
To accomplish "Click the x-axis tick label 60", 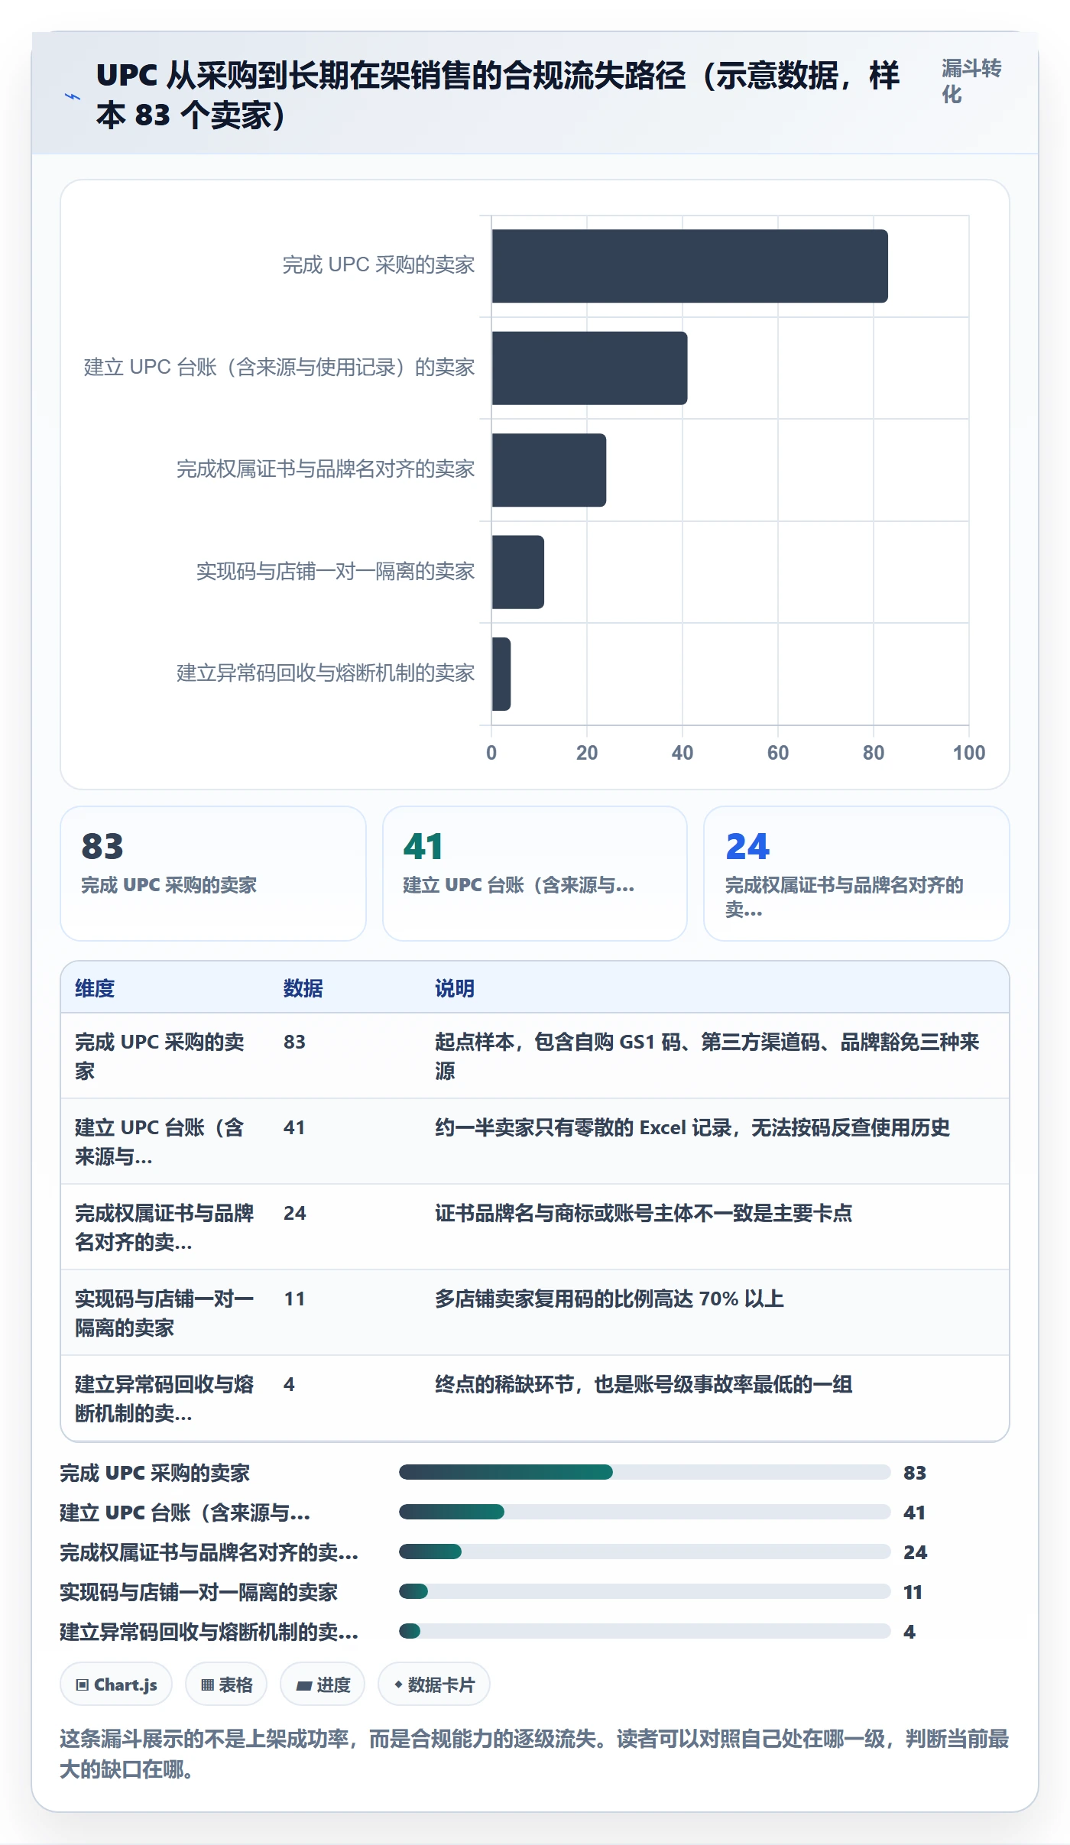I will 778,753.
